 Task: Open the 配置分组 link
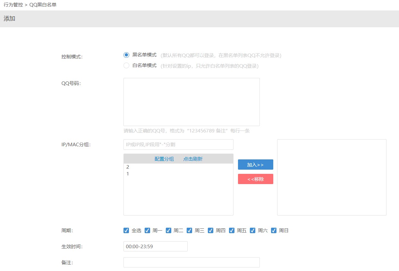[164, 159]
